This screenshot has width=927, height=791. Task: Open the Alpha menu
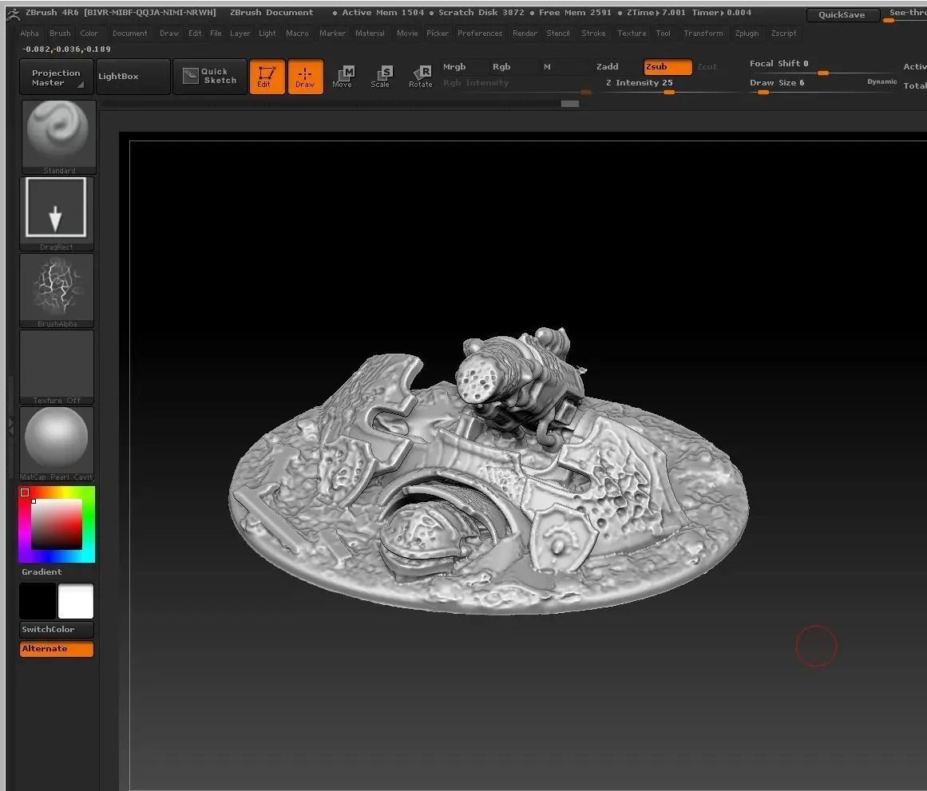tap(30, 34)
